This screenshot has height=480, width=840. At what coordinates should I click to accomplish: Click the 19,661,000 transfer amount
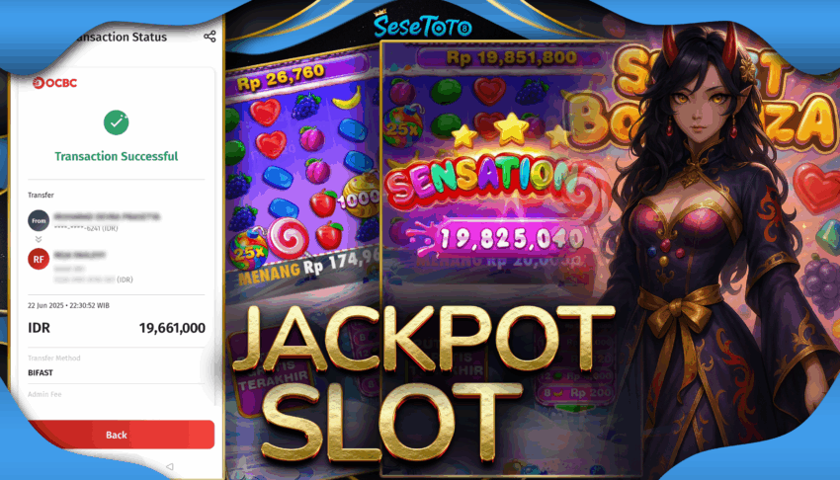[x=172, y=328]
